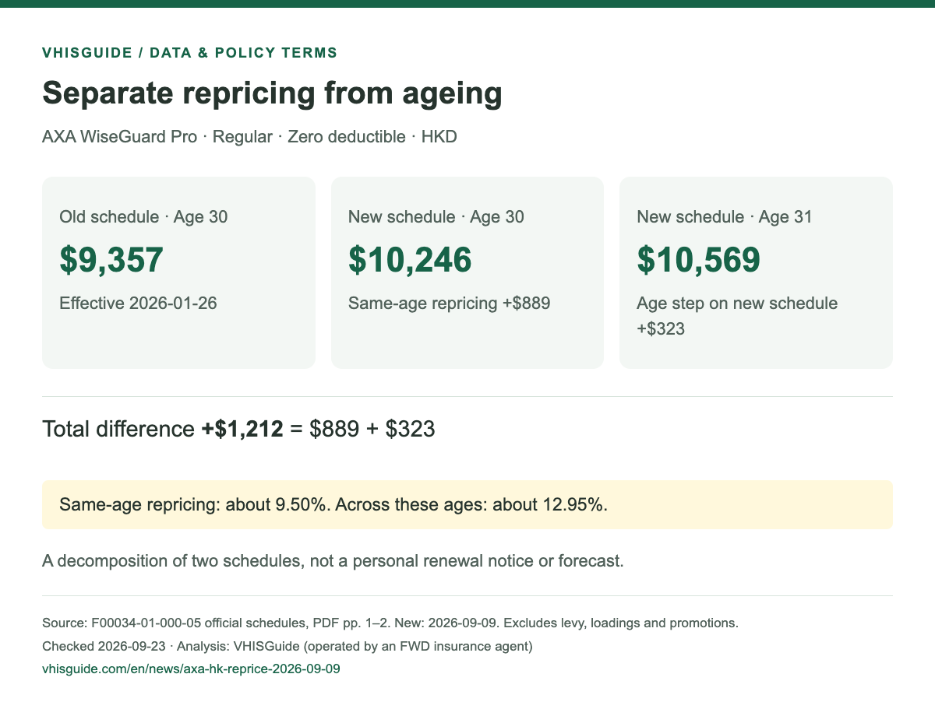Click 'Effective 2026-01-26' text
This screenshot has width=935, height=709.
tap(138, 303)
